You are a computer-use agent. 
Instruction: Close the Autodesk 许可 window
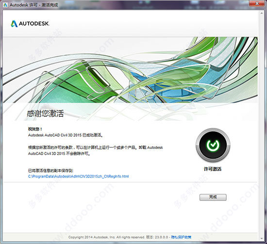tap(257, 3)
